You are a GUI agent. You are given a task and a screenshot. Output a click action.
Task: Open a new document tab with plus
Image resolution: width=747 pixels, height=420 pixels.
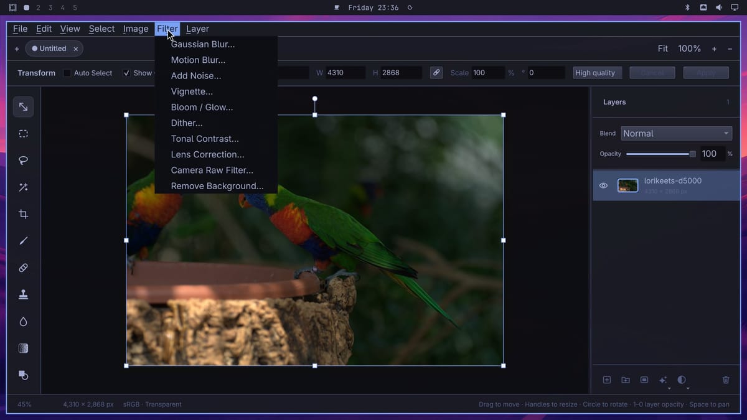pyautogui.click(x=17, y=49)
